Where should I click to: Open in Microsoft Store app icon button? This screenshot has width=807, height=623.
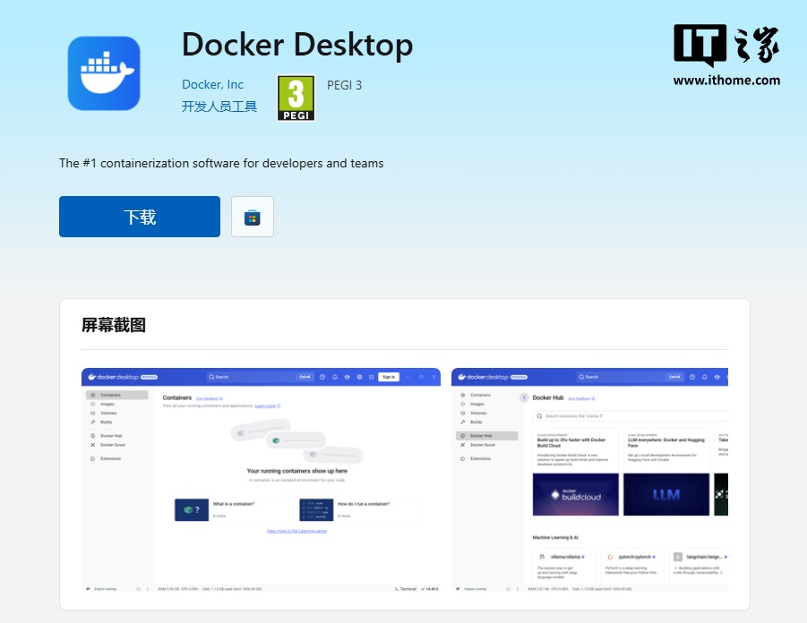click(x=253, y=217)
